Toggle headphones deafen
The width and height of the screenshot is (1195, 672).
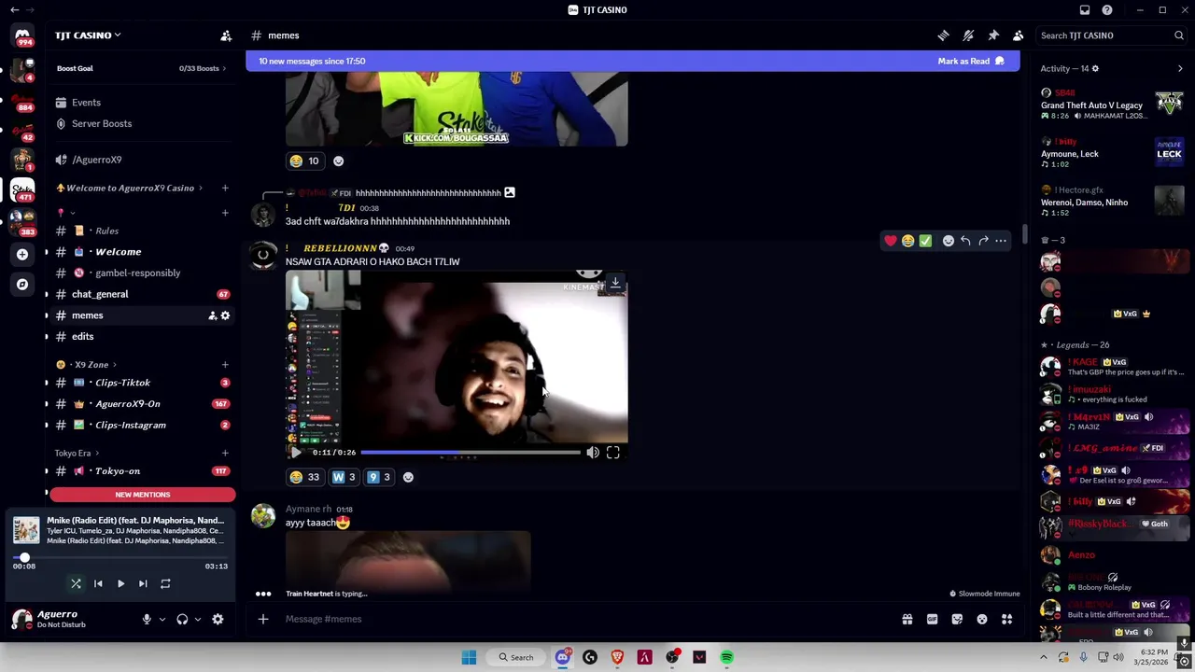182,619
